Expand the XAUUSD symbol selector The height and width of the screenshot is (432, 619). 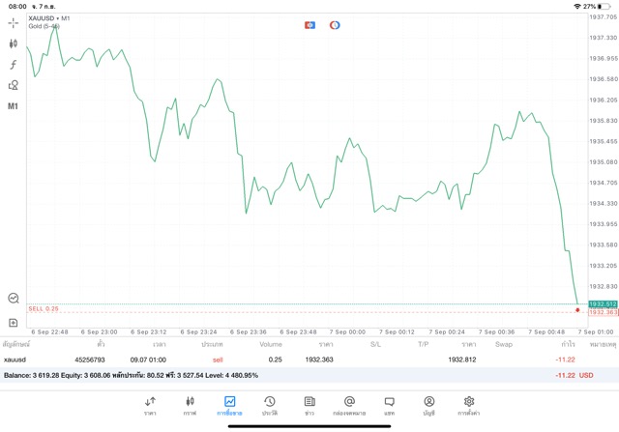pyautogui.click(x=48, y=18)
